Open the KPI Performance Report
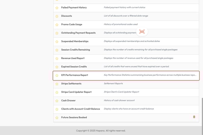The height and width of the screenshot is (135, 203). click(x=75, y=75)
